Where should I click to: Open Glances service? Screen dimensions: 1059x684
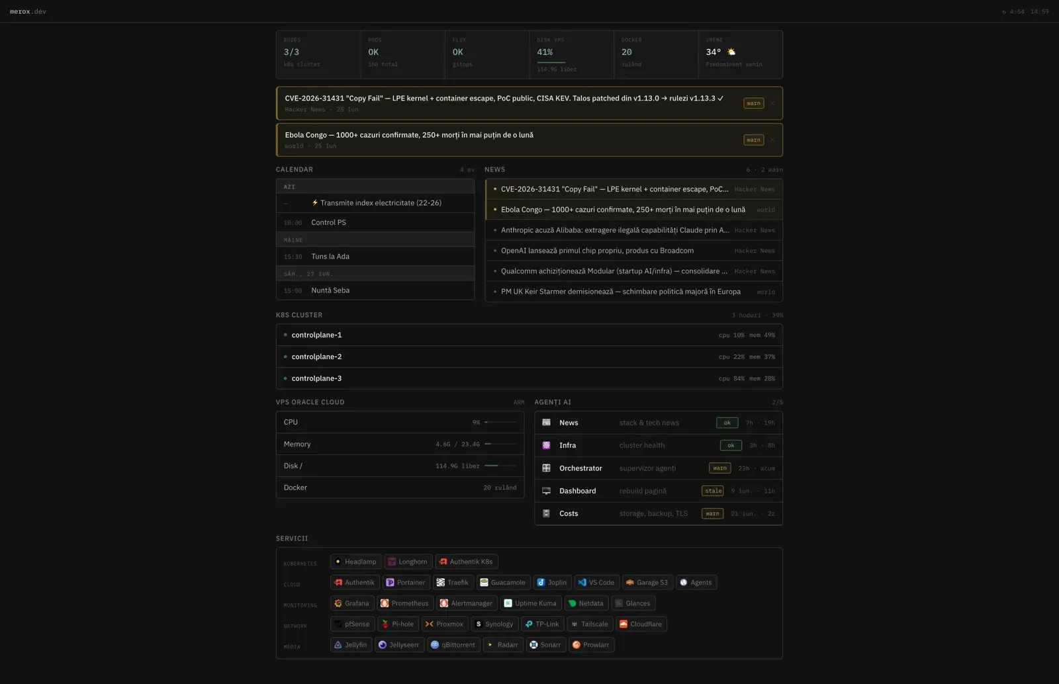coord(633,603)
